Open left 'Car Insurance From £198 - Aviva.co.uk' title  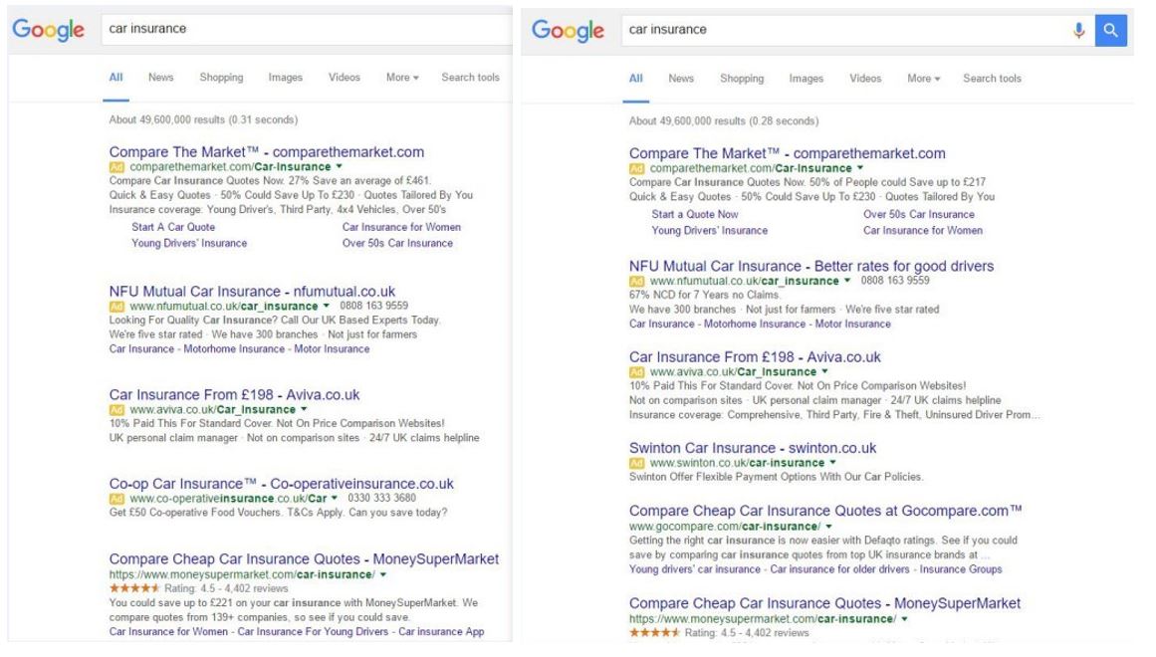(234, 394)
